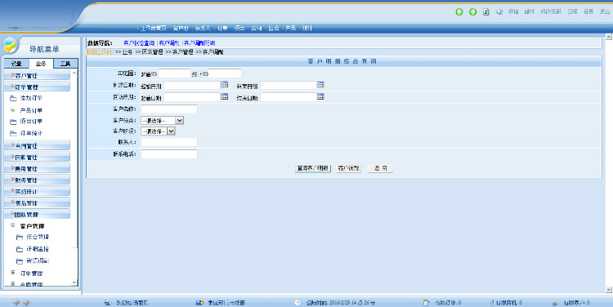Open calendar picker for first row 结束日期
Screen dimensions: 613x307
click(320, 84)
